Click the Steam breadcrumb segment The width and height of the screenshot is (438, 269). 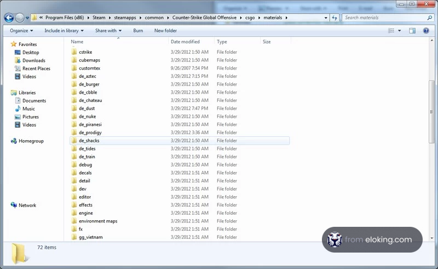(99, 18)
